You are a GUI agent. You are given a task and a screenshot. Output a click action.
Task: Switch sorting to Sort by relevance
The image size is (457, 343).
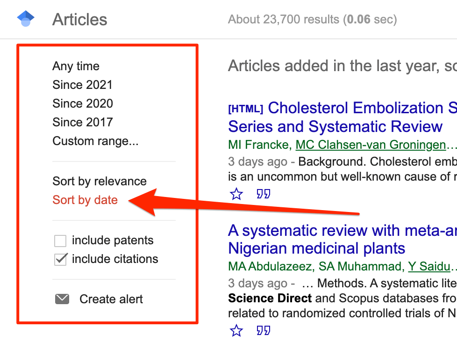(x=100, y=181)
